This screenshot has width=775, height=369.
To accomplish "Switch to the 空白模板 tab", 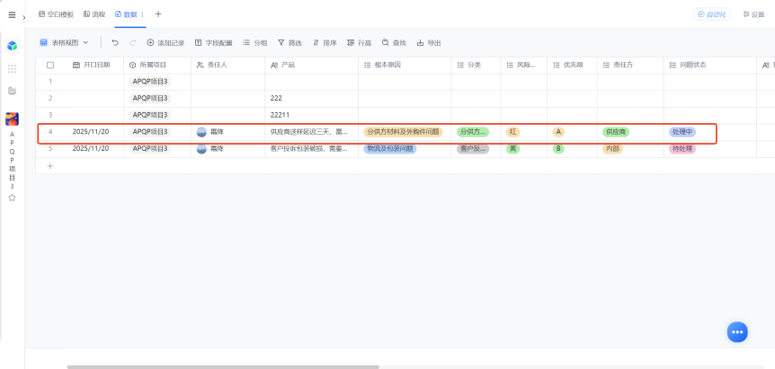I will pos(56,14).
